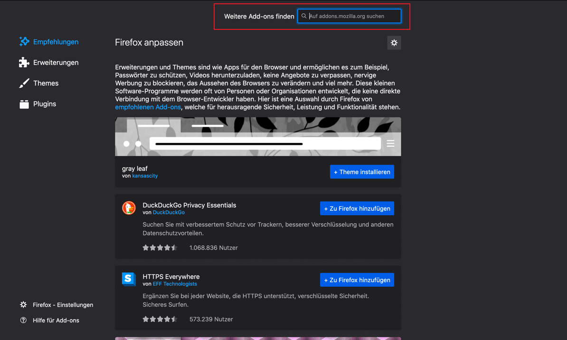Click the Plugins box icon
The height and width of the screenshot is (340, 567).
click(x=24, y=104)
